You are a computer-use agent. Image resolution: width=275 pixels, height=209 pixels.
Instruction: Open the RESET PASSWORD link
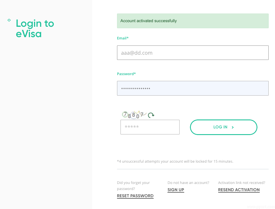(x=135, y=196)
